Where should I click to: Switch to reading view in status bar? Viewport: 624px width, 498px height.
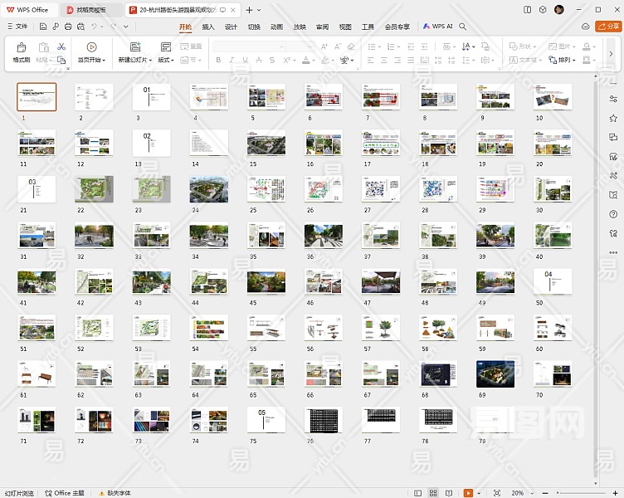[449, 493]
